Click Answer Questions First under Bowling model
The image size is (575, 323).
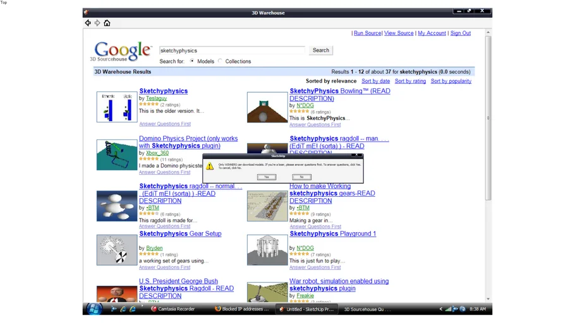coord(315,124)
